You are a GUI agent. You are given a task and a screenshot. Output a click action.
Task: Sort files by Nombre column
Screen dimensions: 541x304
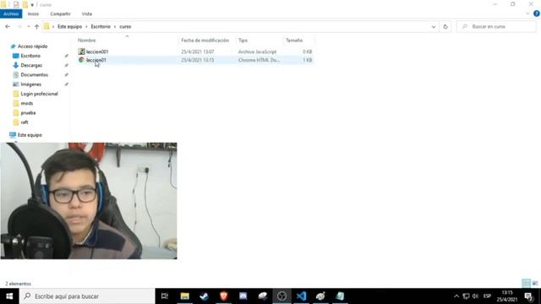point(86,41)
